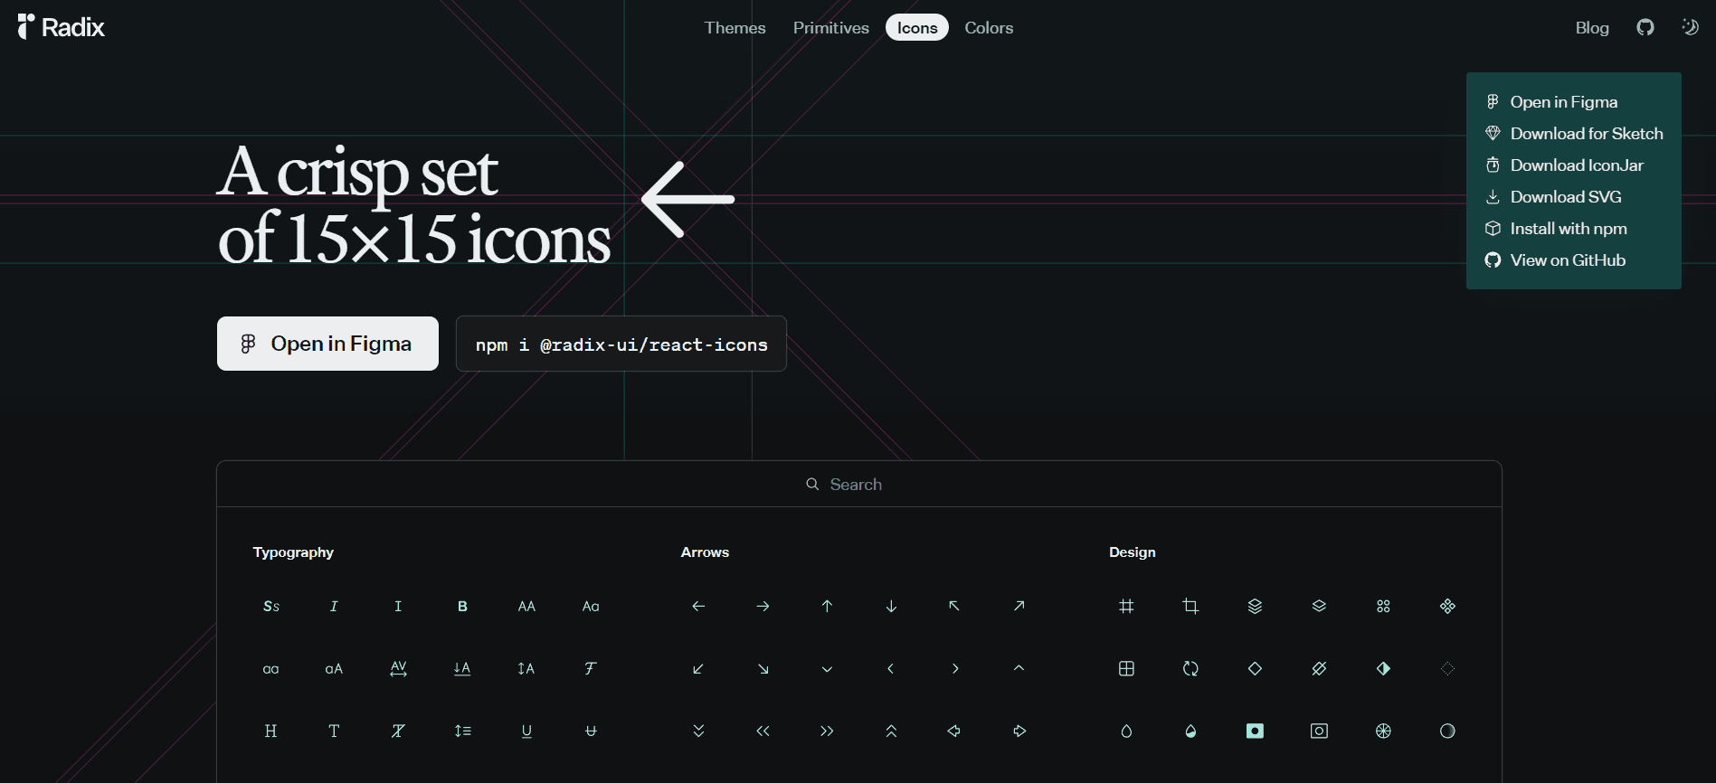
Task: Select the double arrow right icon
Action: click(x=827, y=731)
